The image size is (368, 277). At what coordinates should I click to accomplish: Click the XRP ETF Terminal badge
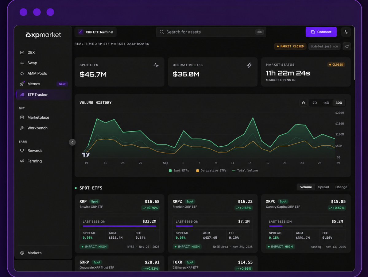pyautogui.click(x=95, y=32)
